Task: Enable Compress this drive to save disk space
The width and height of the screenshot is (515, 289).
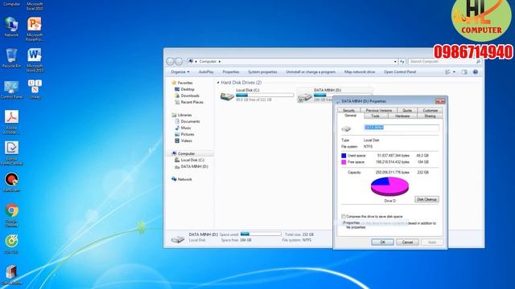Action: pyautogui.click(x=344, y=216)
